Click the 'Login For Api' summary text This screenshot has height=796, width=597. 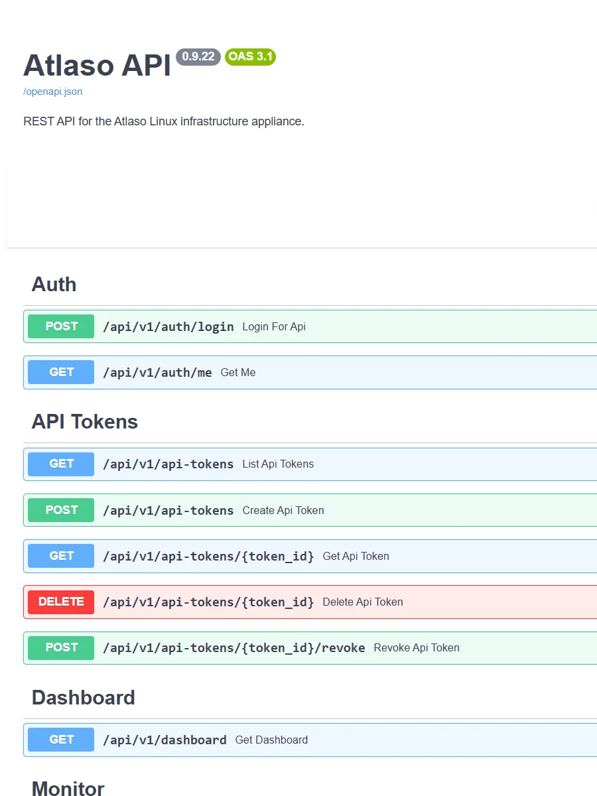click(274, 326)
